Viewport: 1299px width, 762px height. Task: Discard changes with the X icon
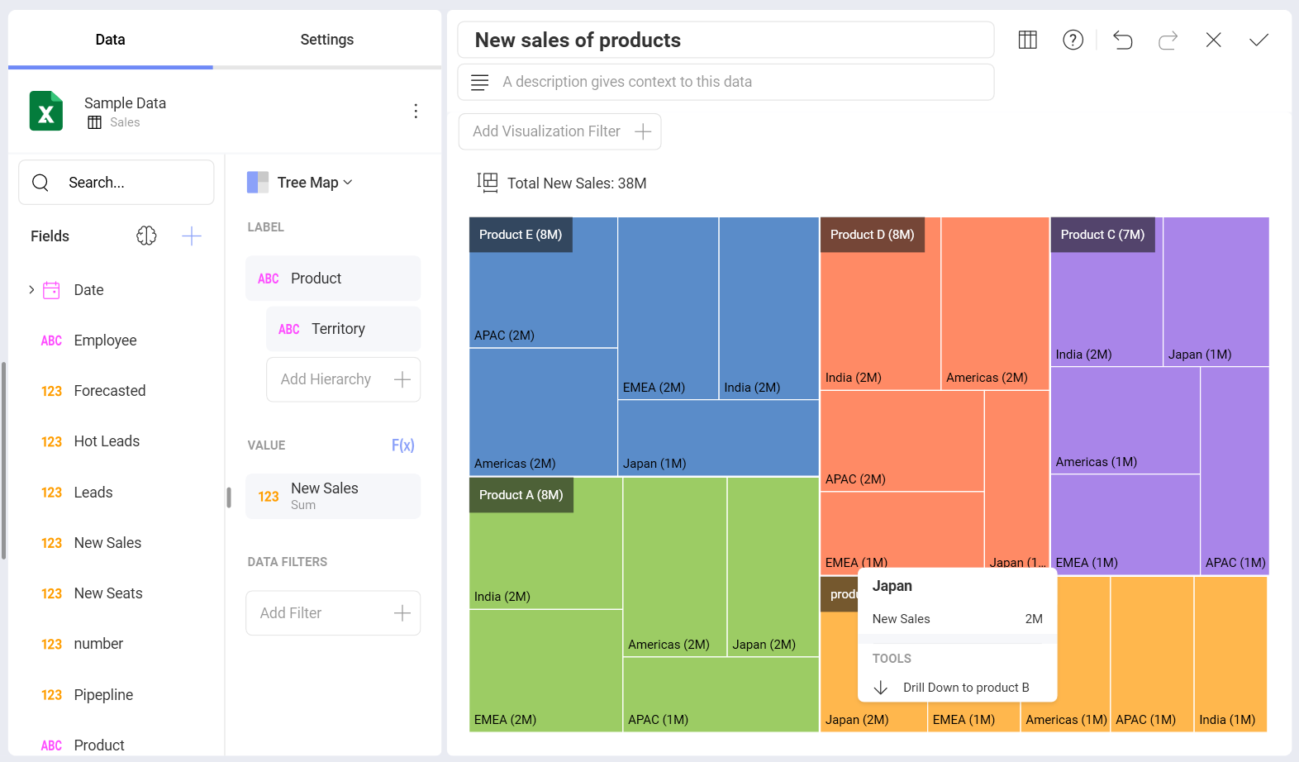1213,40
